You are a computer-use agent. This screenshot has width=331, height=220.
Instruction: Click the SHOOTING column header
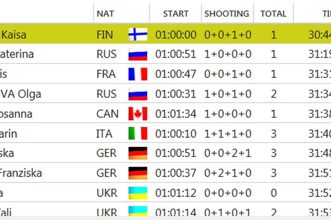[x=227, y=14]
